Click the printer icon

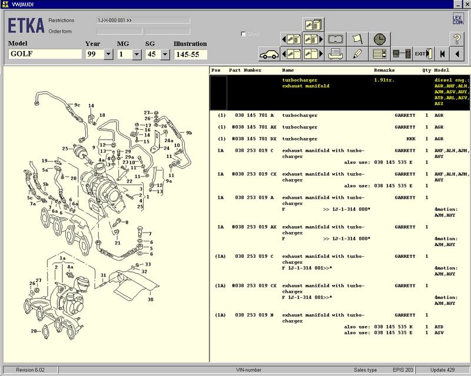click(335, 54)
